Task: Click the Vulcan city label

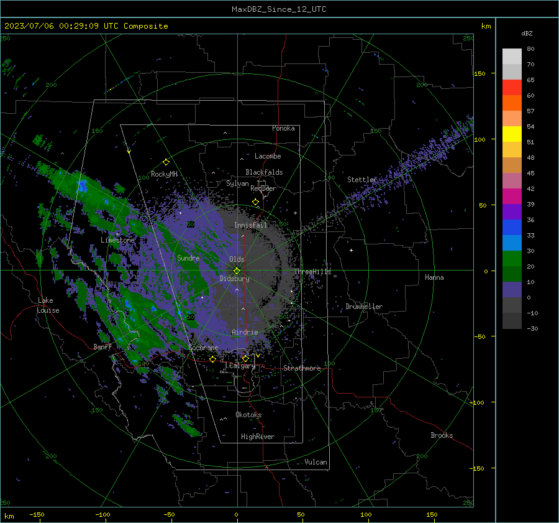Action: [316, 462]
